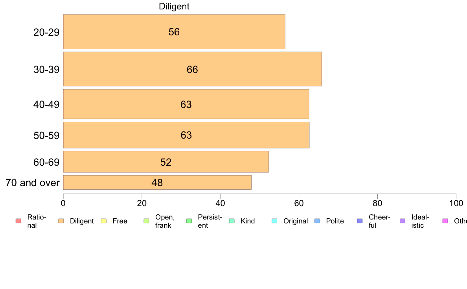The image size is (467, 289).
Task: Click the magenta Other legend swatch
Action: 445,221
